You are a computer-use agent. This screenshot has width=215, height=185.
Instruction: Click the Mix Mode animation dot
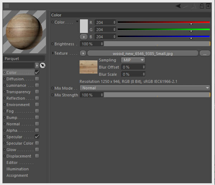[52, 88]
